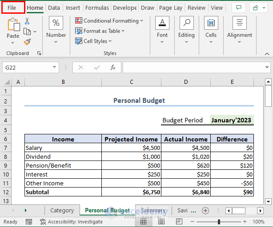Open the Page Layout ribbon tab

[x=171, y=8]
